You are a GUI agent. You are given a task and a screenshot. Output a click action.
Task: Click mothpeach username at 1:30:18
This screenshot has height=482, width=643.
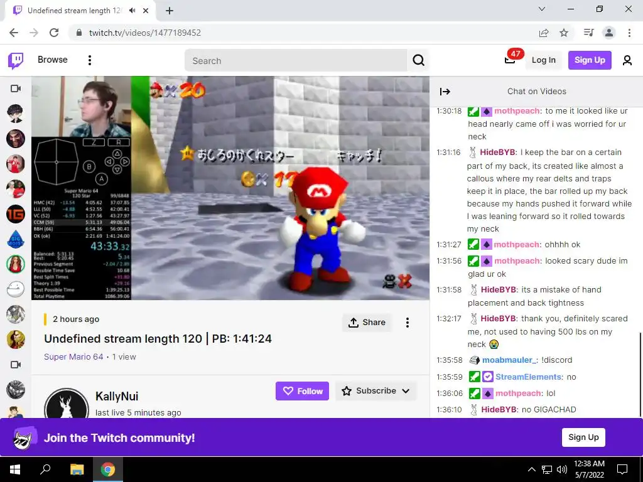(517, 111)
